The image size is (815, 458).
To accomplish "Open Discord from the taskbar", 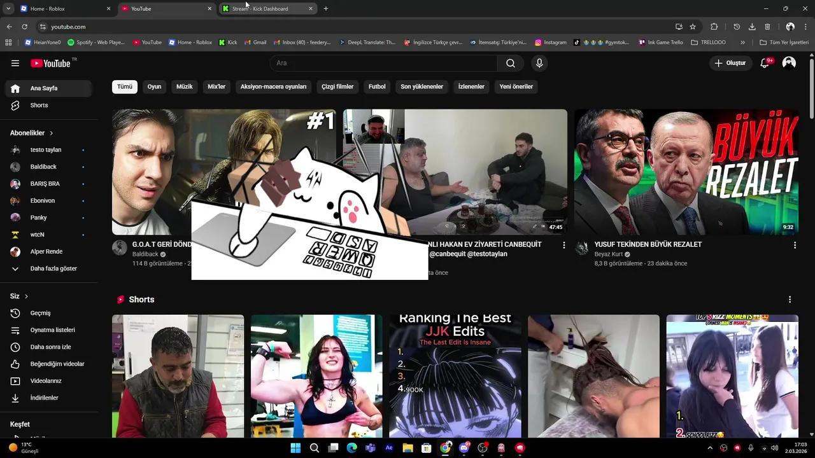I will pyautogui.click(x=464, y=448).
